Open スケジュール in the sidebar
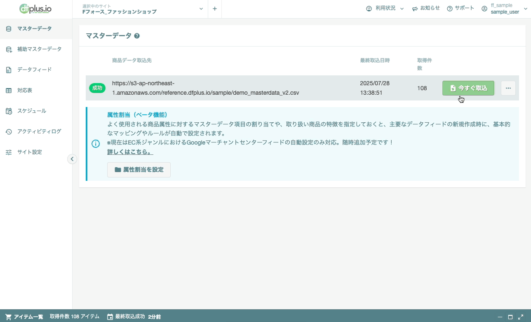 36,111
